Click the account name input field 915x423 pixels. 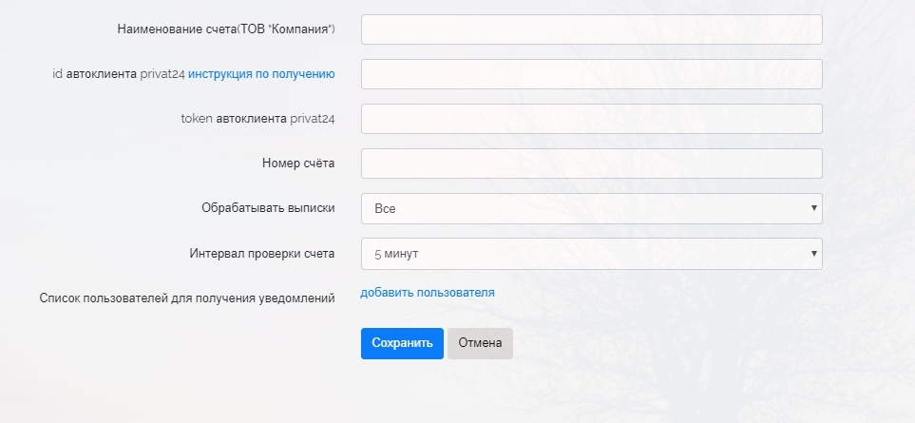point(591,29)
